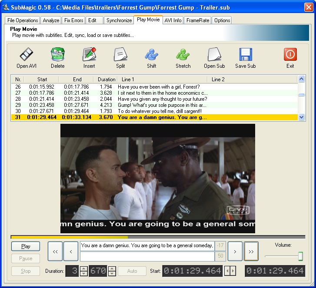Click the Delete recycle bin icon

[x=57, y=55]
